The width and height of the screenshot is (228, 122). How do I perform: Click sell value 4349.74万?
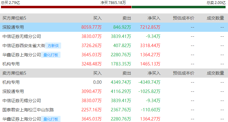(121, 82)
